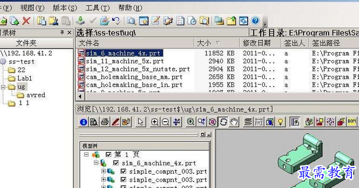359x188 pixels.
Task: Open the 视图(V) menu
Action: pos(32,8)
